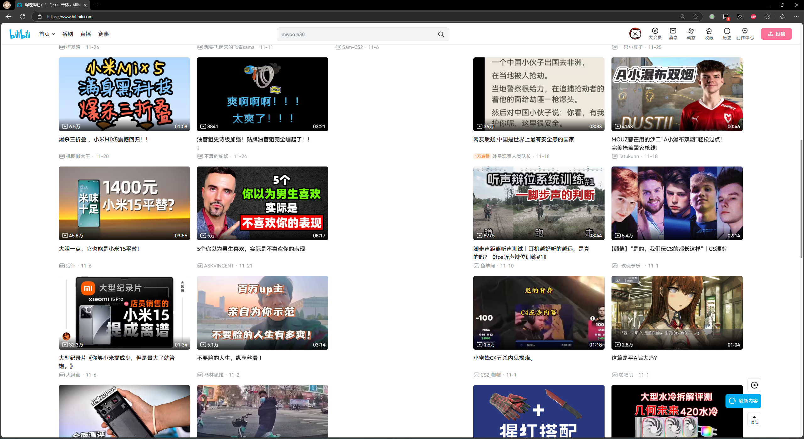Viewport: 804px width, 439px height.
Task: Open uploader 大风菌's profile
Action: [x=73, y=375]
